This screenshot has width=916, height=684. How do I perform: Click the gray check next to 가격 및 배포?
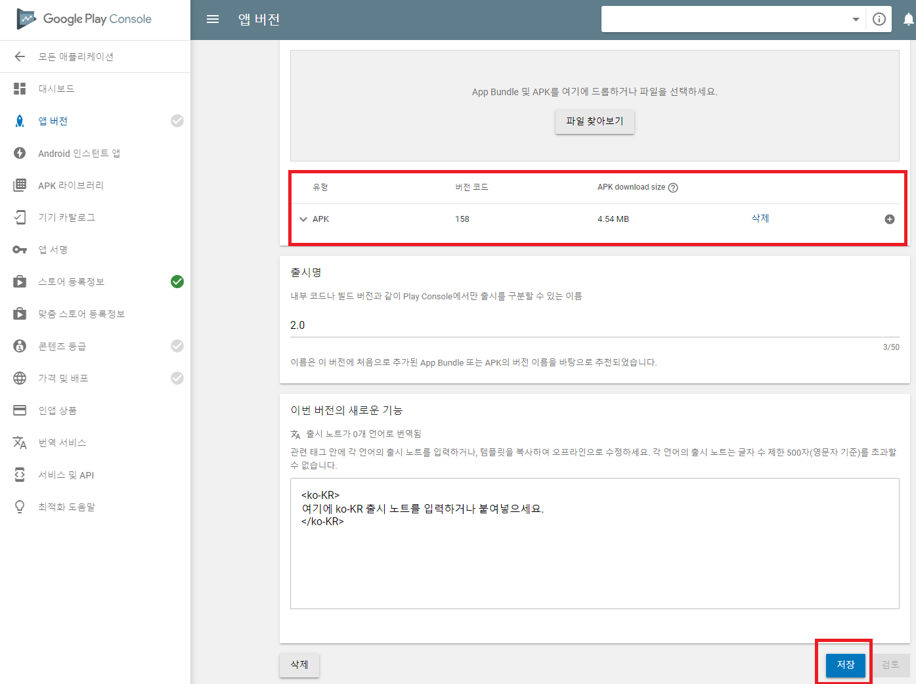(177, 378)
